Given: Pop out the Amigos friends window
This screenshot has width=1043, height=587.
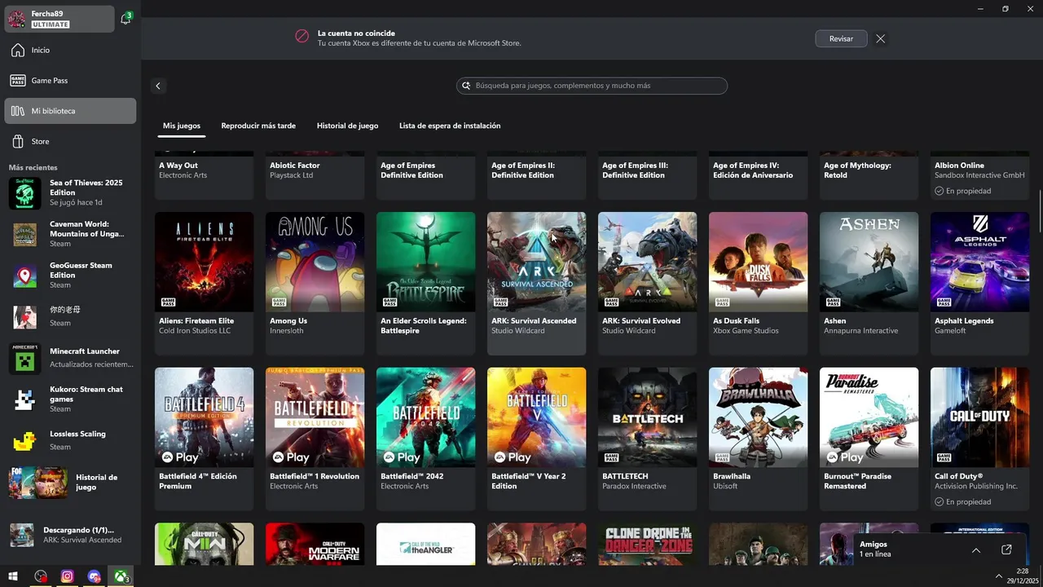Looking at the screenshot, I should (x=1006, y=550).
